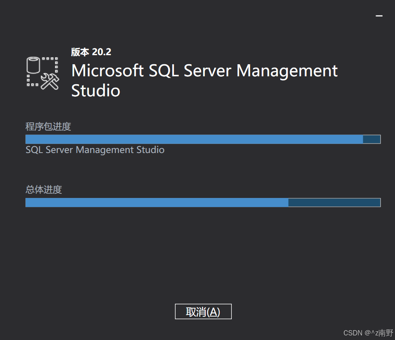Minimize the SSMS installer window

tap(379, 16)
